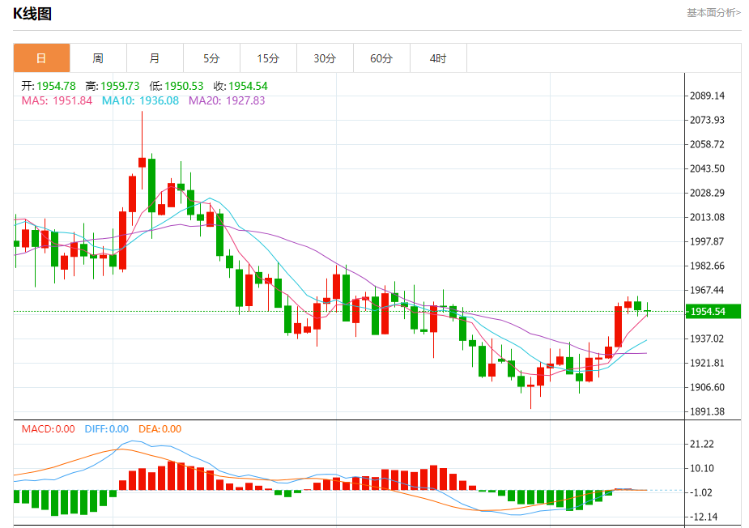749x528 pixels.
Task: Switch to the 周 weekly tab
Action: coord(98,58)
